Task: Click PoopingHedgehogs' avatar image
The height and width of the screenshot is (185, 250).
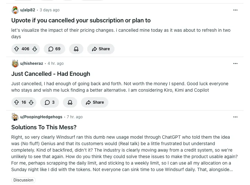Action: pos(15,117)
